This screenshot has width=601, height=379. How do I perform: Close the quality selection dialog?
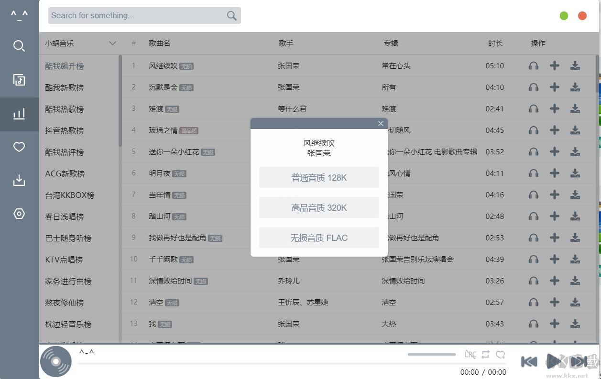pyautogui.click(x=381, y=124)
